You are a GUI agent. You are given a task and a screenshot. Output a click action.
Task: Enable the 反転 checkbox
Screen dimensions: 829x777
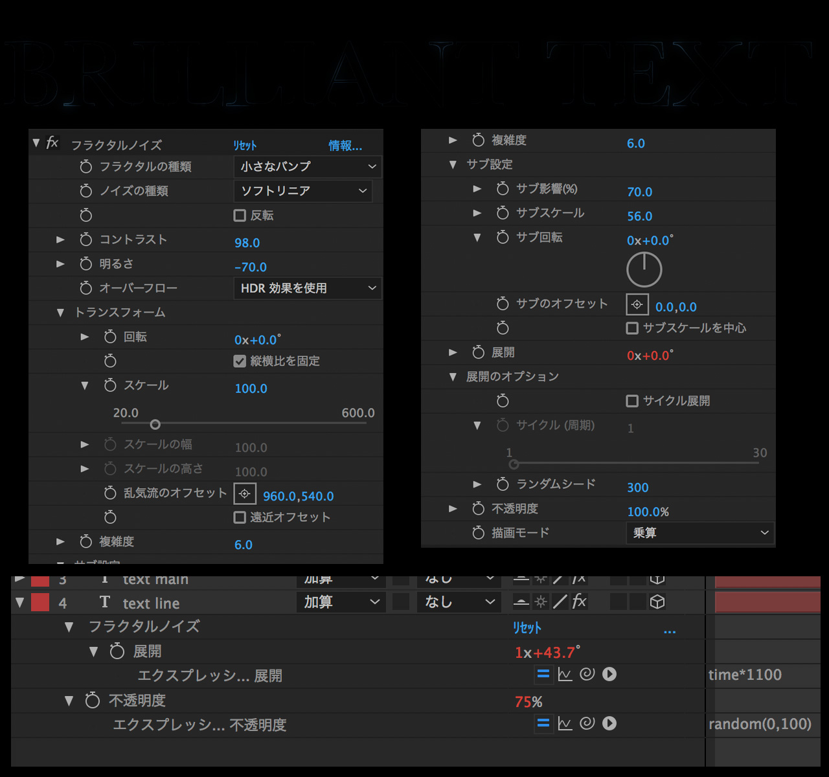pos(240,216)
